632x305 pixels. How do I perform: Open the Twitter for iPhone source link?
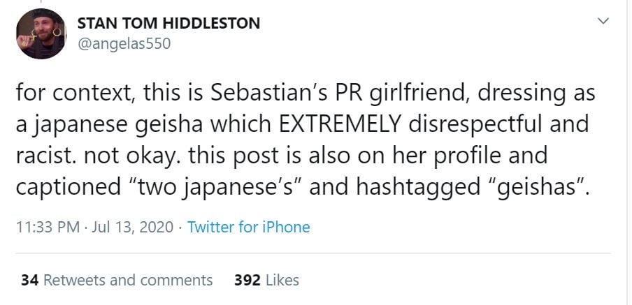tap(249, 227)
